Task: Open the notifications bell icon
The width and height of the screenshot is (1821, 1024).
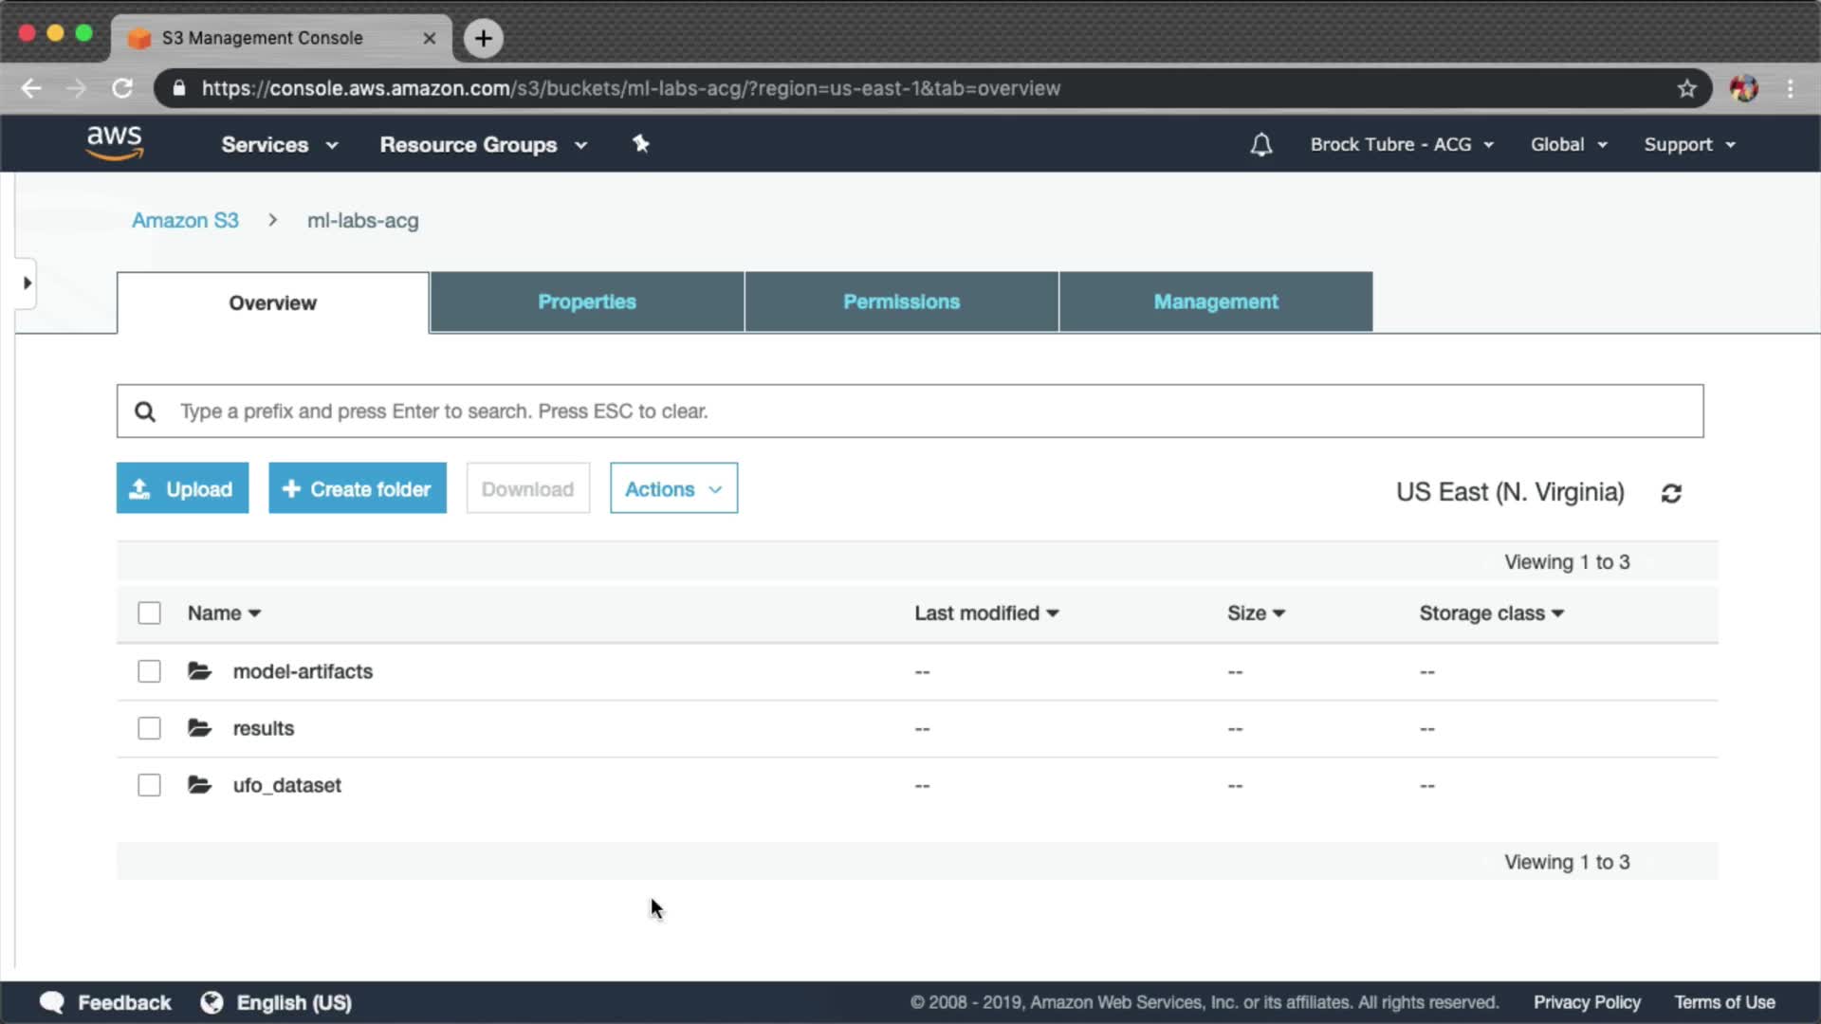Action: coord(1260,145)
